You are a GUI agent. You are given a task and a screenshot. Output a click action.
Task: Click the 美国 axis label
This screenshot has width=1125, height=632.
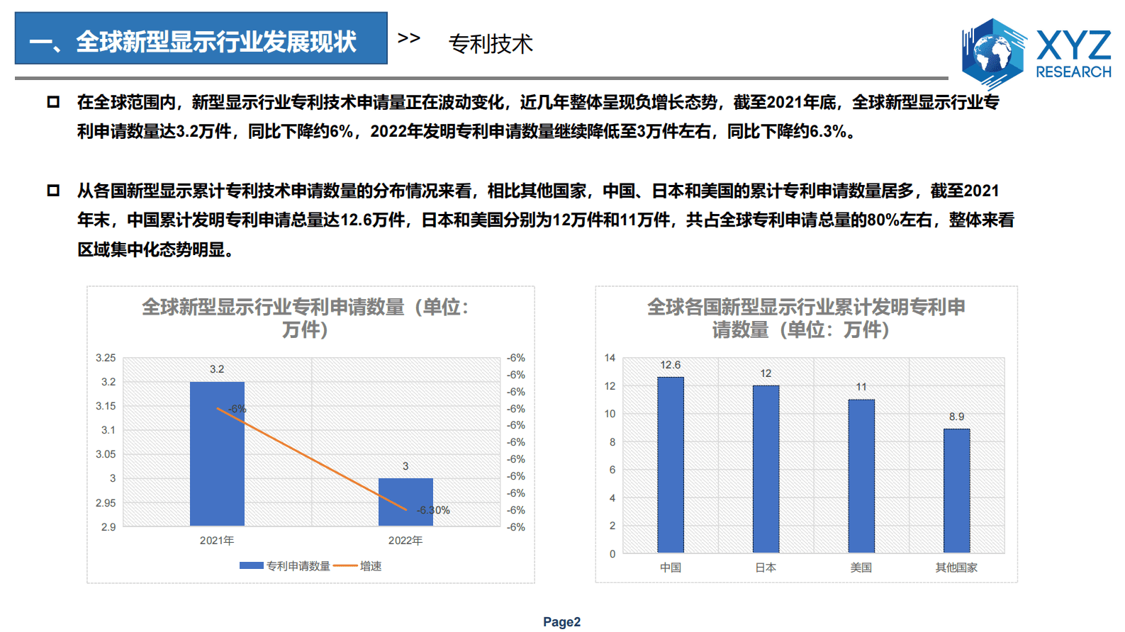pos(861,568)
